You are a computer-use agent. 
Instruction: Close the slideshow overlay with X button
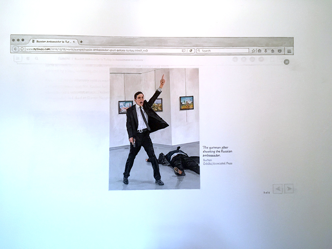click(x=286, y=62)
